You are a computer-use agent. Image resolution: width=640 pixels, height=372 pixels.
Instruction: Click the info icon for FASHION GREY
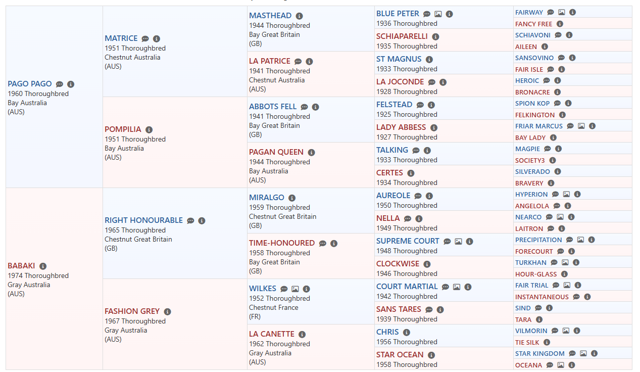tap(167, 312)
